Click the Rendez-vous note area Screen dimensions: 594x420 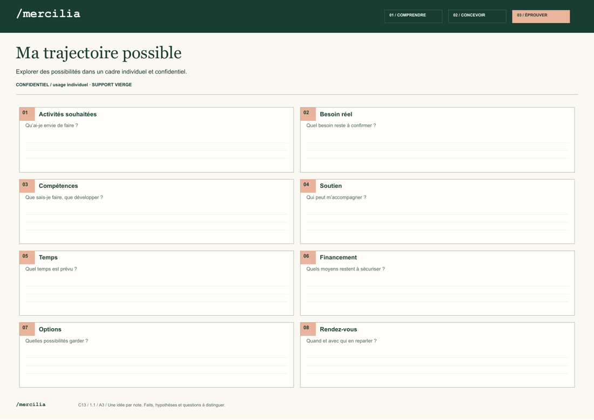click(437, 355)
